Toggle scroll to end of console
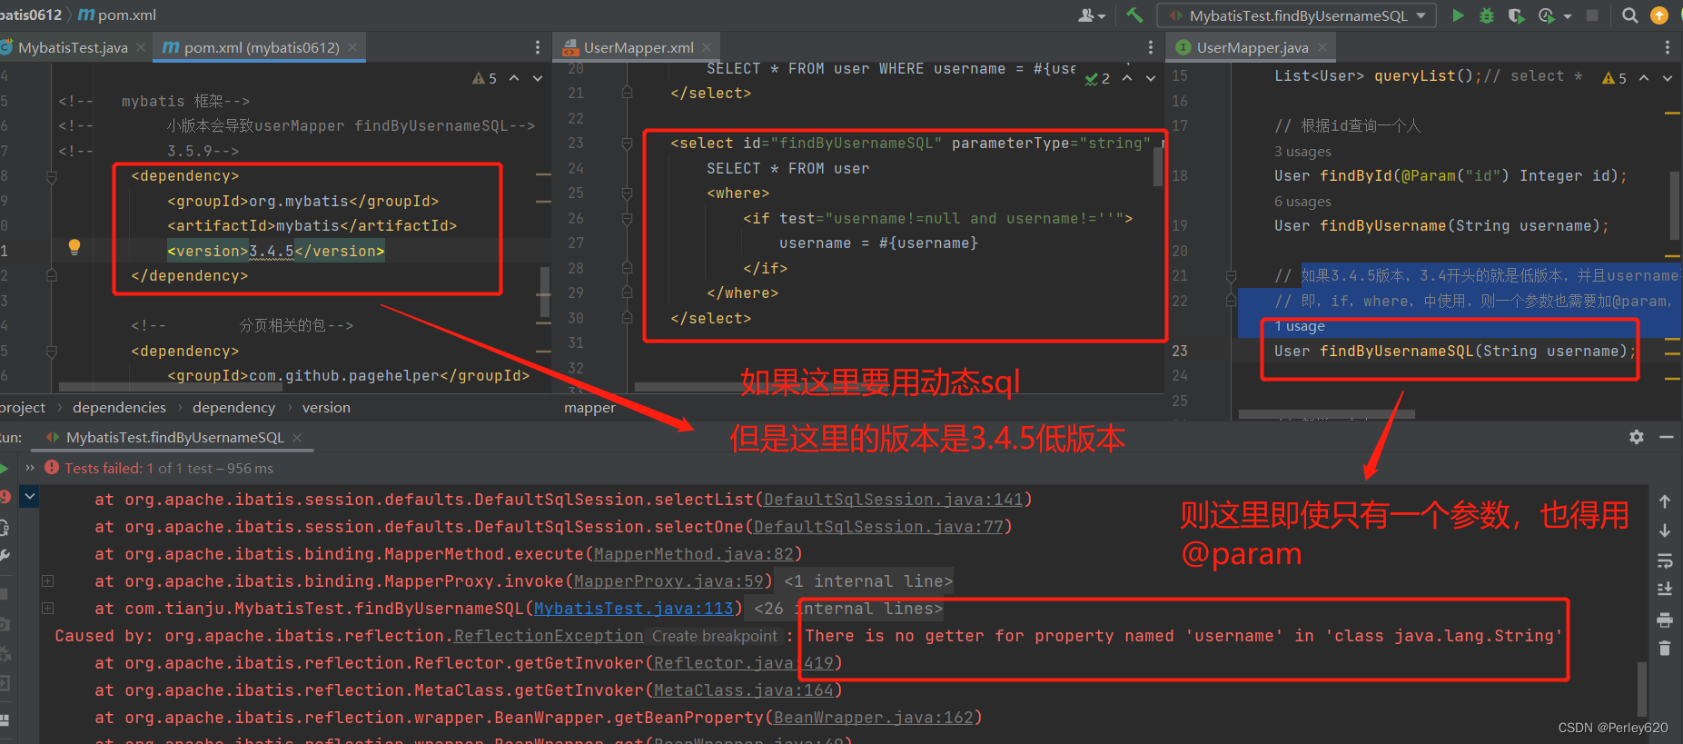 pos(1665,590)
